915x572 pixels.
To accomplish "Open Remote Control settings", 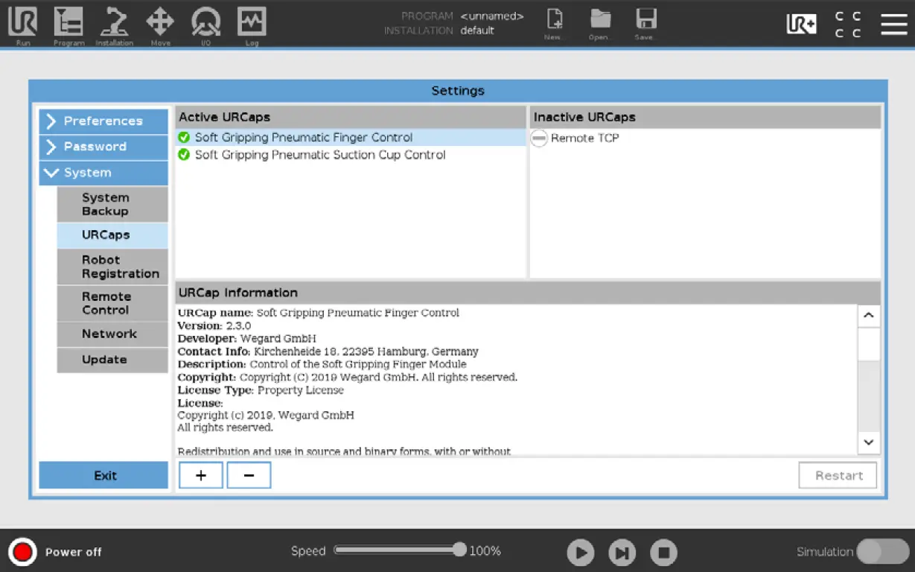I will pos(112,303).
